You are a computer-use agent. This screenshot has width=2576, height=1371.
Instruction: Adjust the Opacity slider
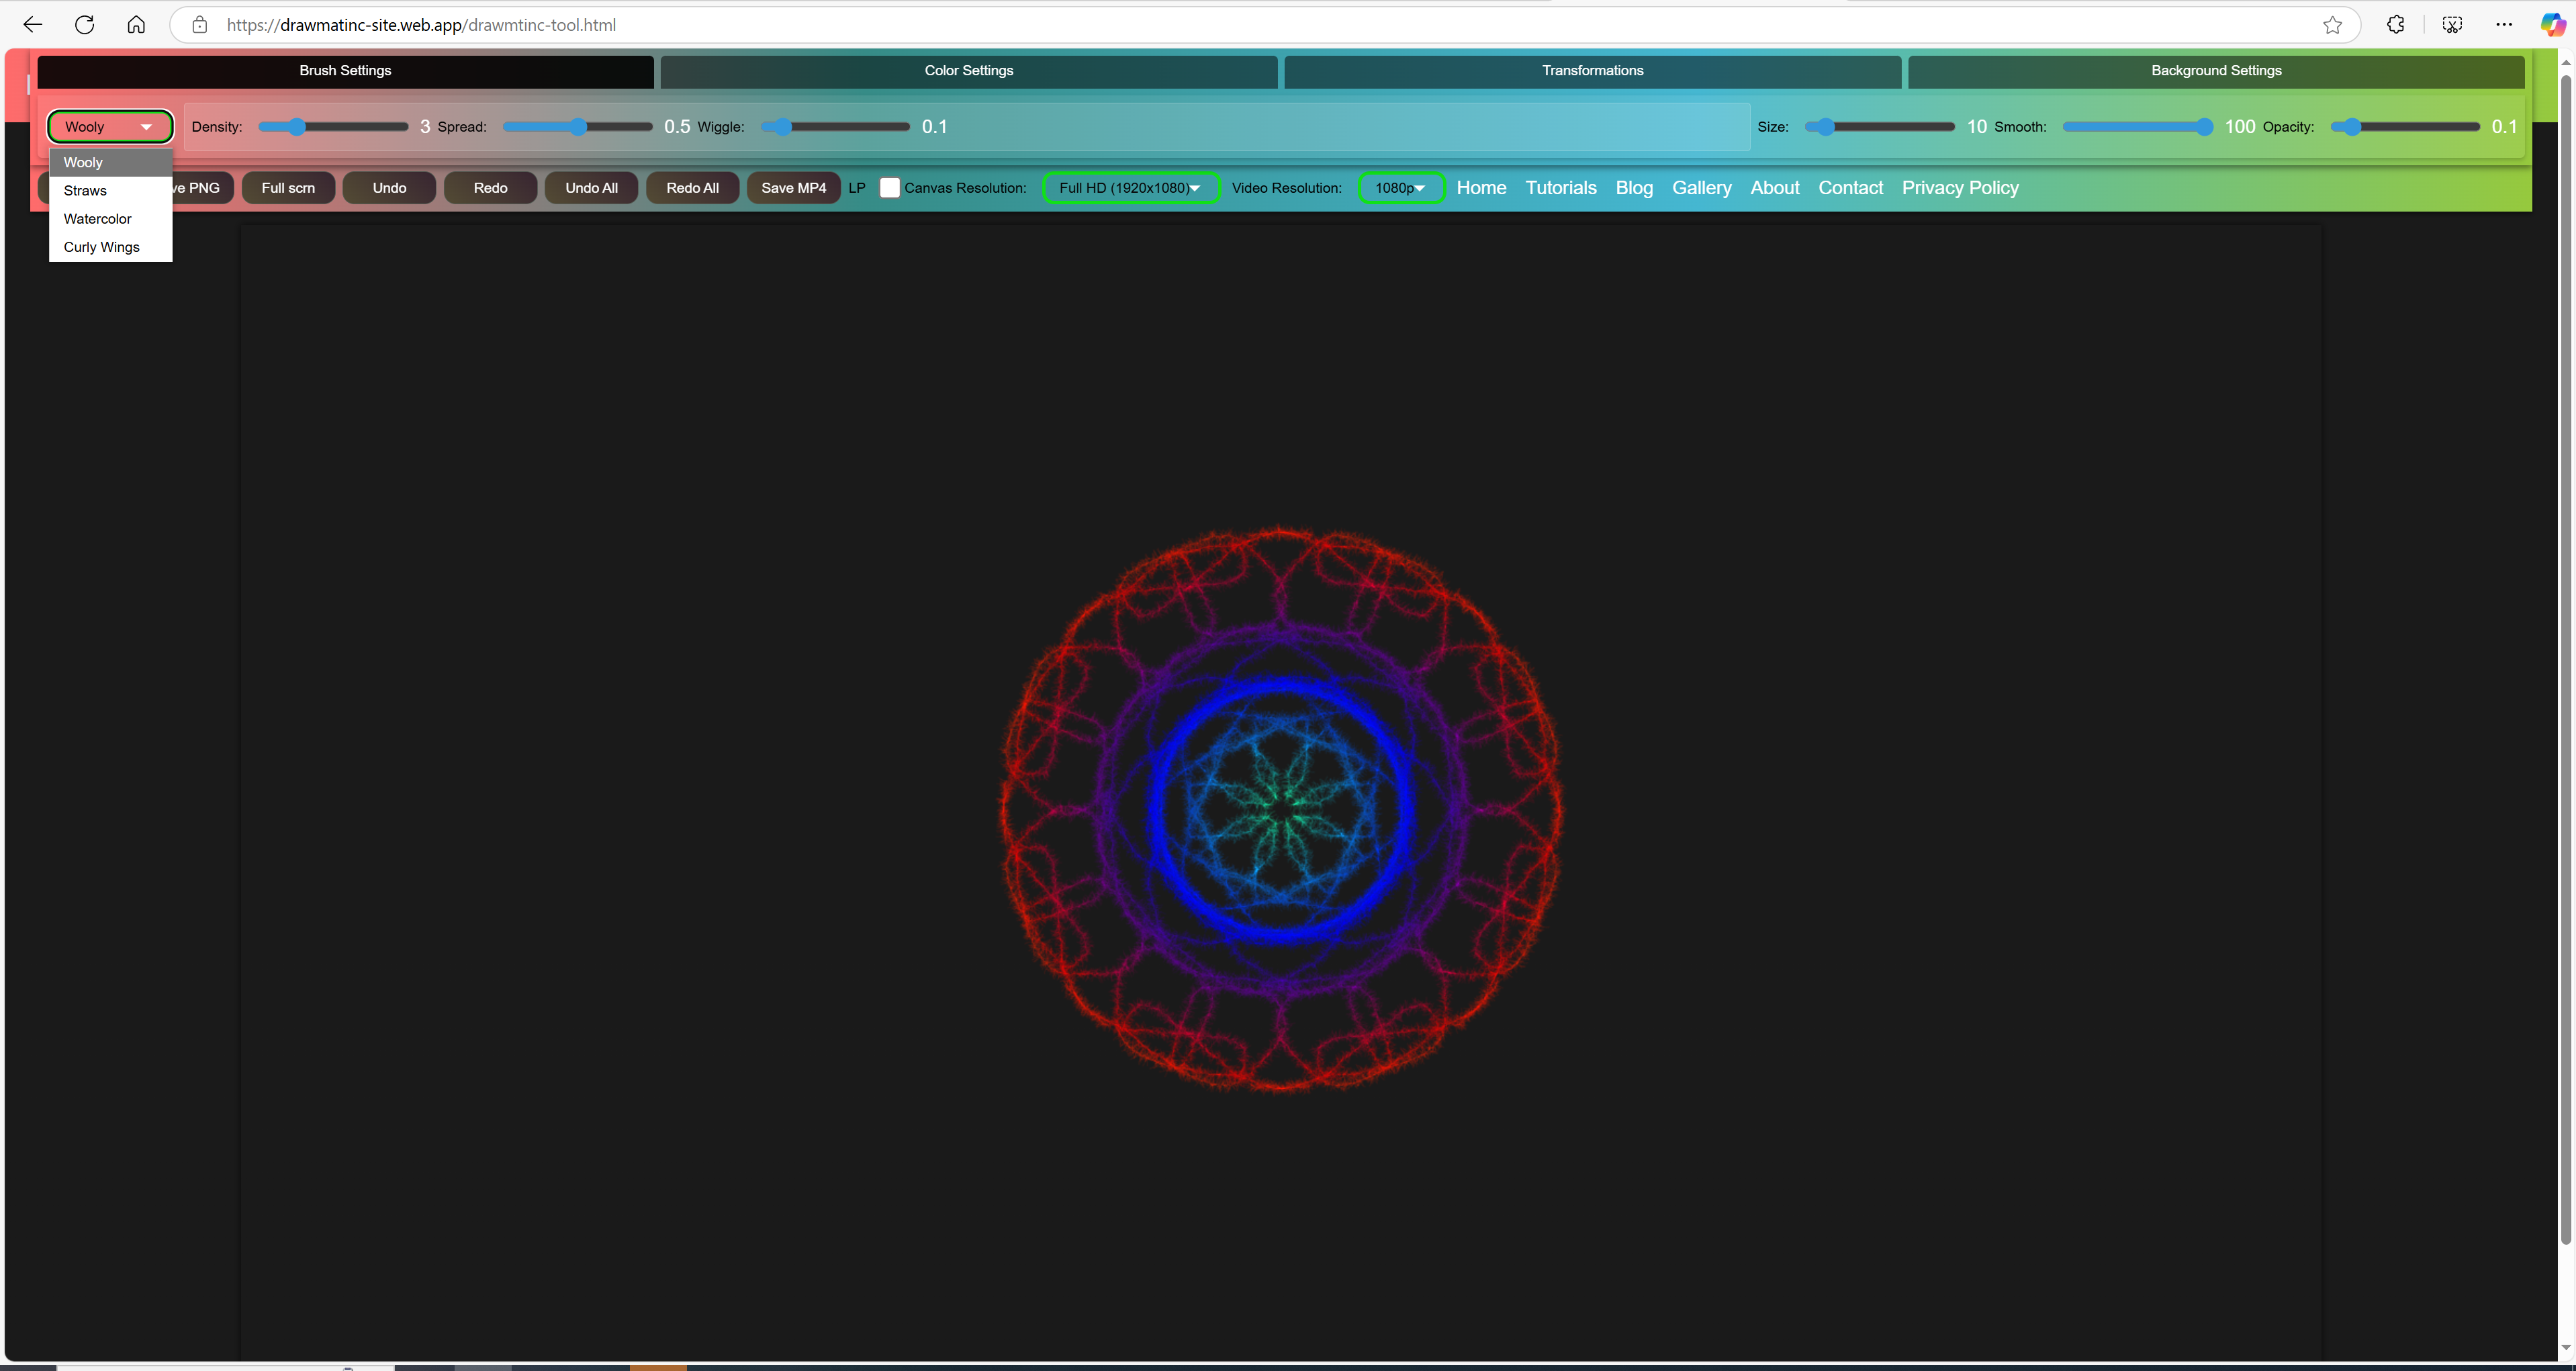pos(2405,127)
